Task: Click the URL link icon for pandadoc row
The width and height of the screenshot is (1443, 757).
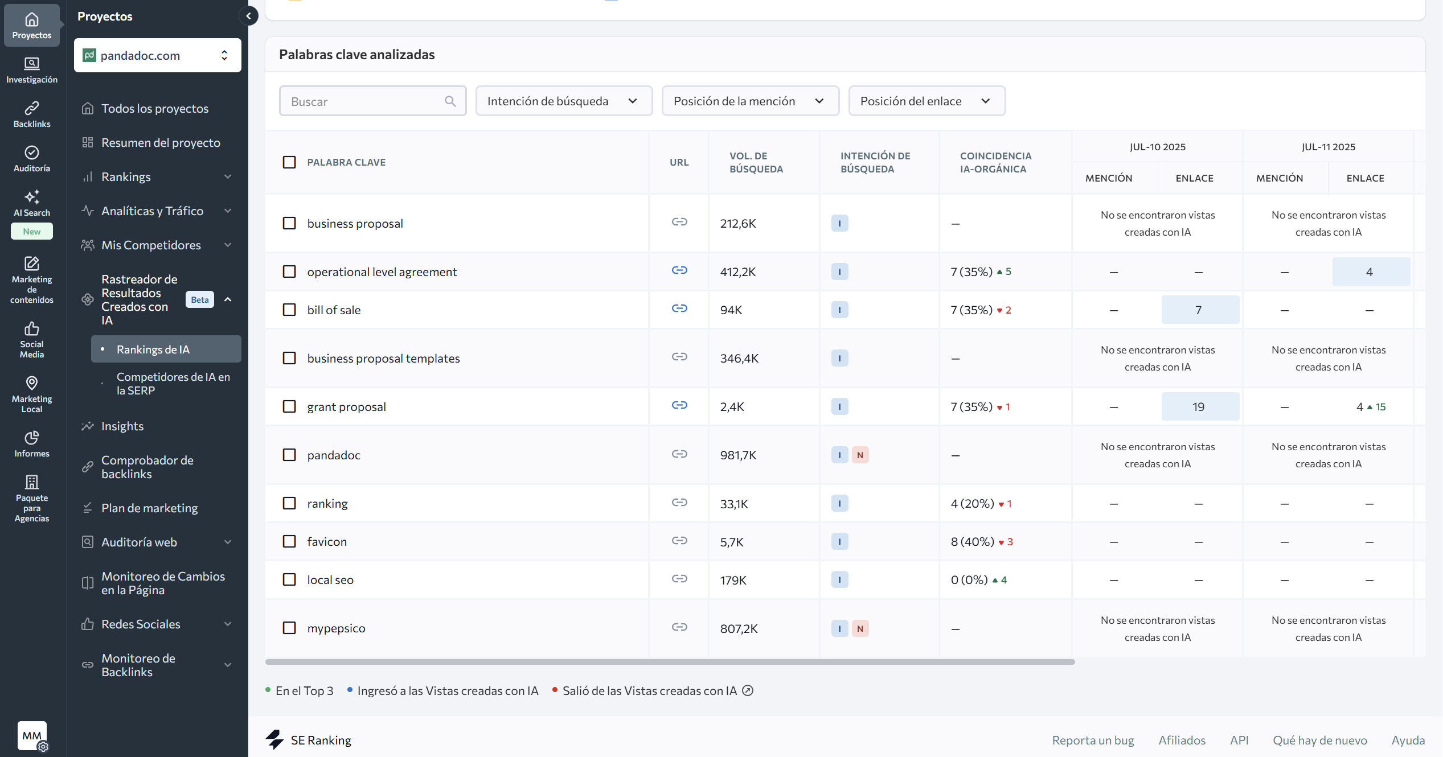Action: click(x=679, y=454)
